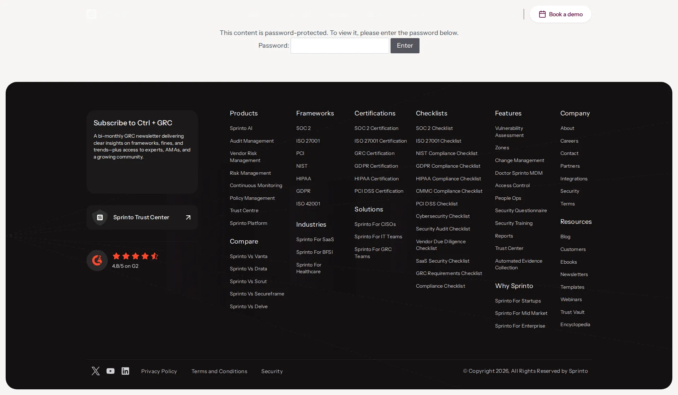Open Sprinto For Enterprise link
This screenshot has width=678, height=395.
(520, 326)
